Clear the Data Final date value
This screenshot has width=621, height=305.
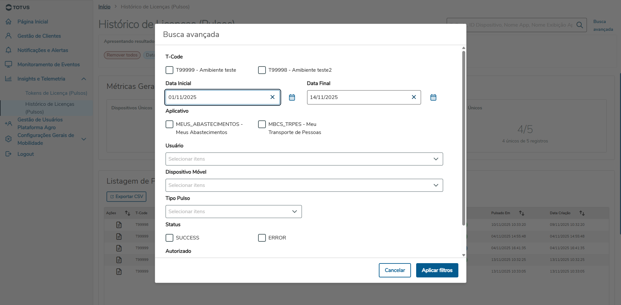tap(414, 97)
